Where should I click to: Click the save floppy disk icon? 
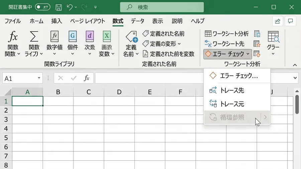[59, 7]
